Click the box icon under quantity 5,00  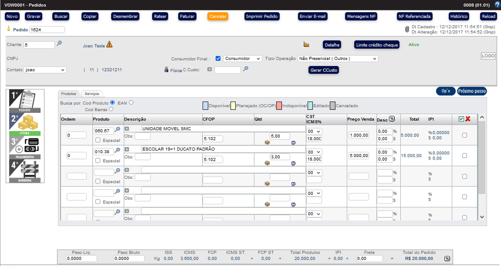(267, 143)
